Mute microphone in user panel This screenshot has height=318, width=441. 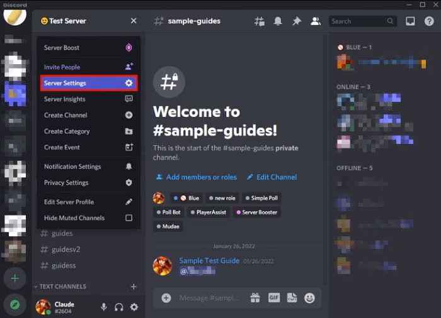tap(104, 307)
